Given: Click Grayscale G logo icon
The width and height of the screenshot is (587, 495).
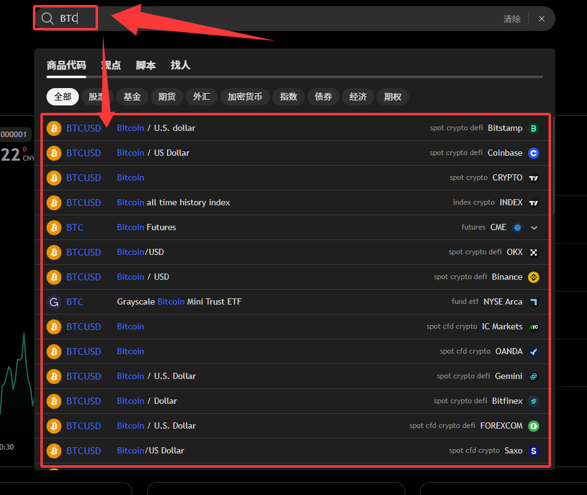Looking at the screenshot, I should [54, 302].
